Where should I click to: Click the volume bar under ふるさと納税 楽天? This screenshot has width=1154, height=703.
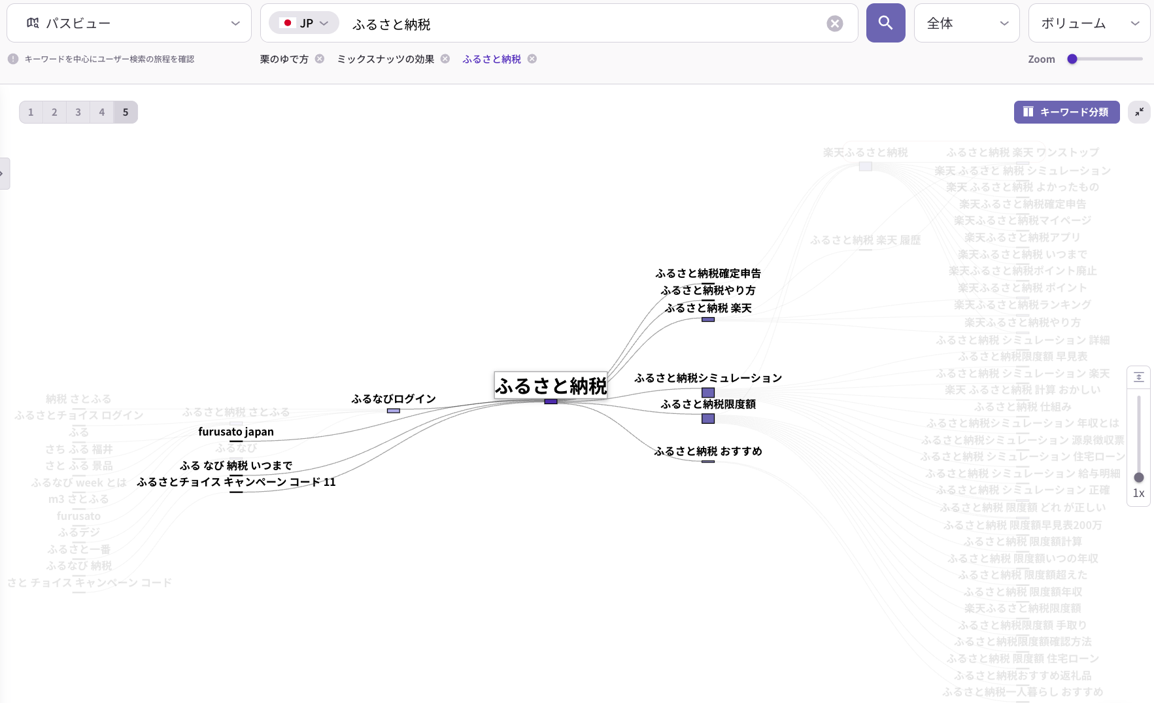click(x=708, y=319)
